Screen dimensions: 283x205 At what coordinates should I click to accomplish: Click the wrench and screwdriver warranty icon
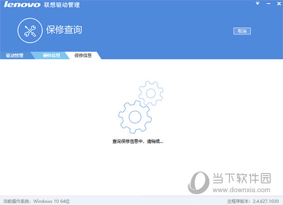30,30
